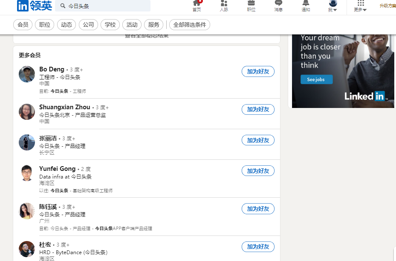Open 杜宏's profile name link
The width and height of the screenshot is (396, 261).
click(45, 244)
